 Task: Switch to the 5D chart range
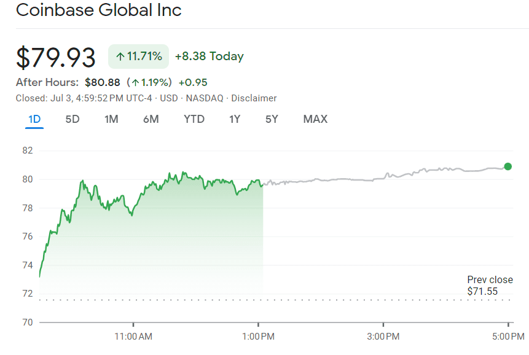[72, 119]
